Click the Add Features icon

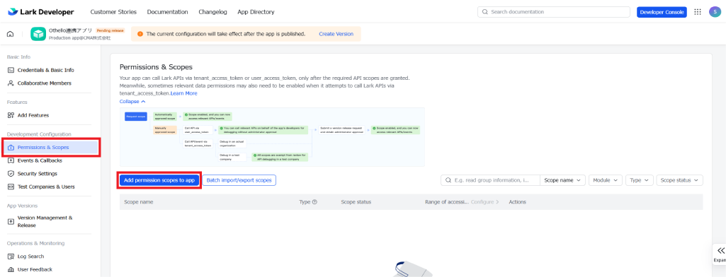click(11, 115)
